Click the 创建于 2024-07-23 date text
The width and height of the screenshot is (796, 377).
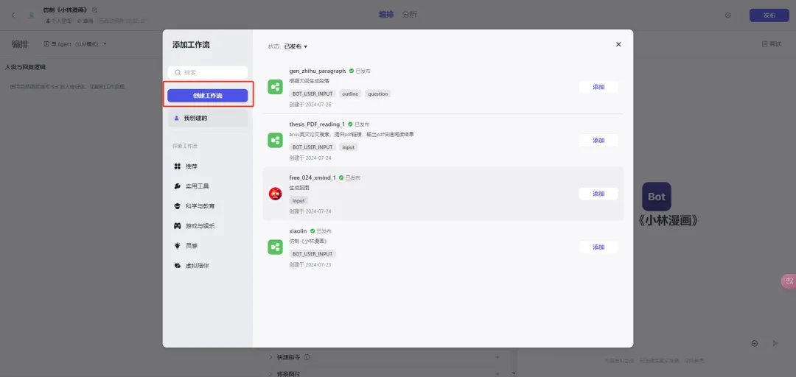pos(310,264)
